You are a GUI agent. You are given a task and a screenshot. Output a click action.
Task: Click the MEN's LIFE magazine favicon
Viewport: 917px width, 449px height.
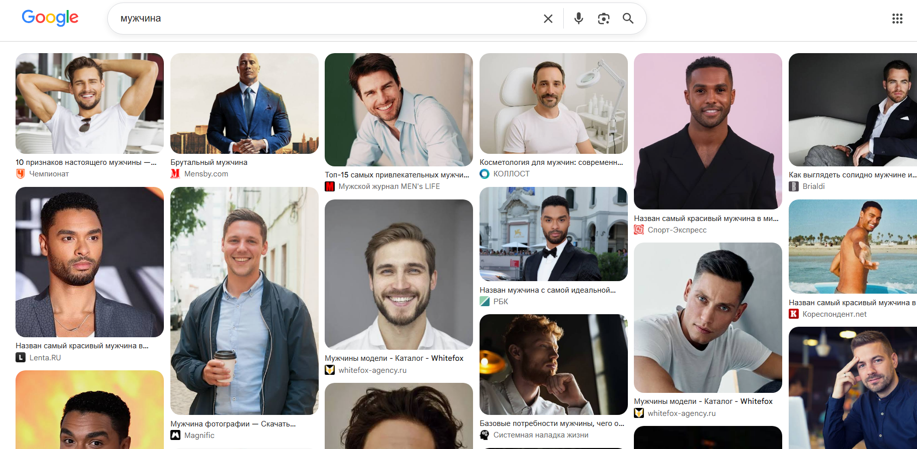pos(330,186)
